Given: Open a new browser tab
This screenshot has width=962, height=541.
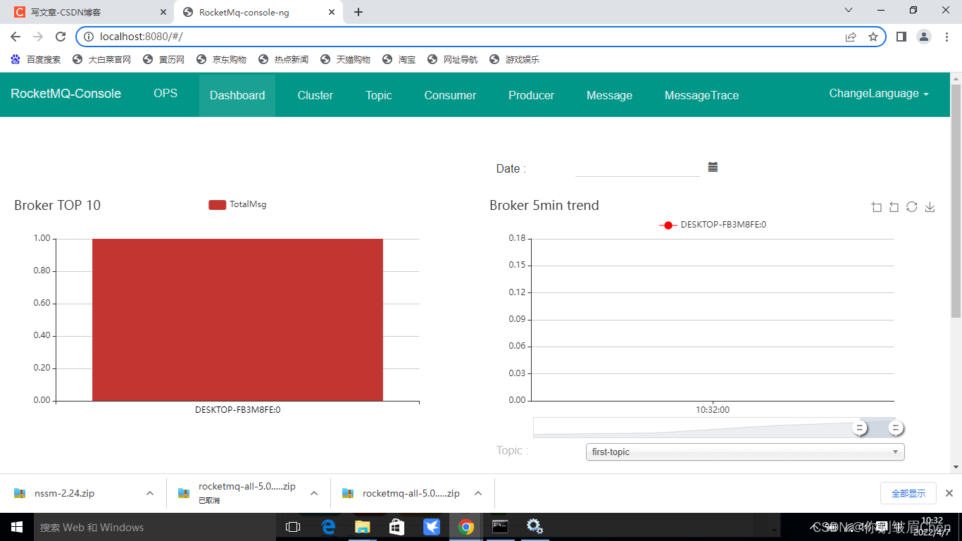Looking at the screenshot, I should click(358, 12).
